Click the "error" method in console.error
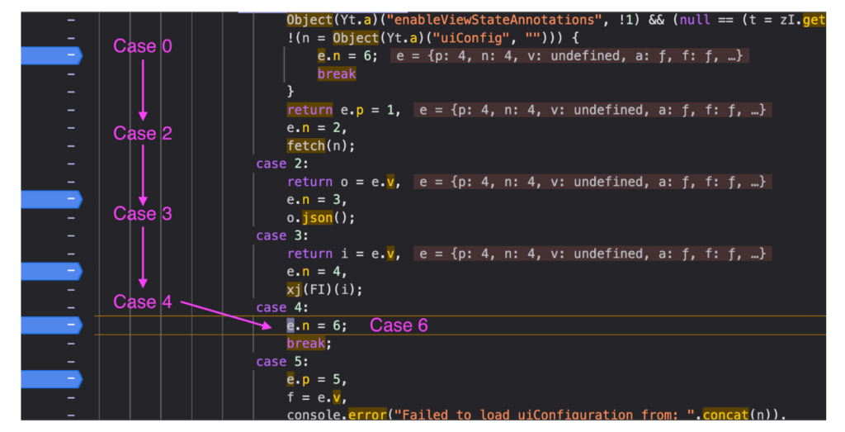 [x=365, y=415]
